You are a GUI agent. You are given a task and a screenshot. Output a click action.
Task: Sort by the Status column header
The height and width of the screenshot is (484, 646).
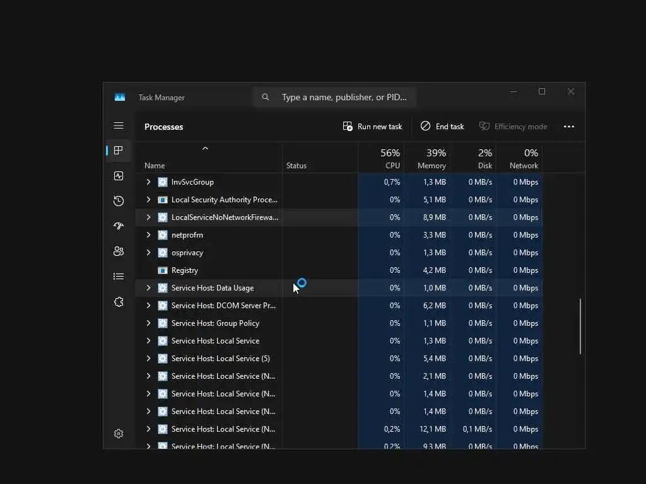320,157
